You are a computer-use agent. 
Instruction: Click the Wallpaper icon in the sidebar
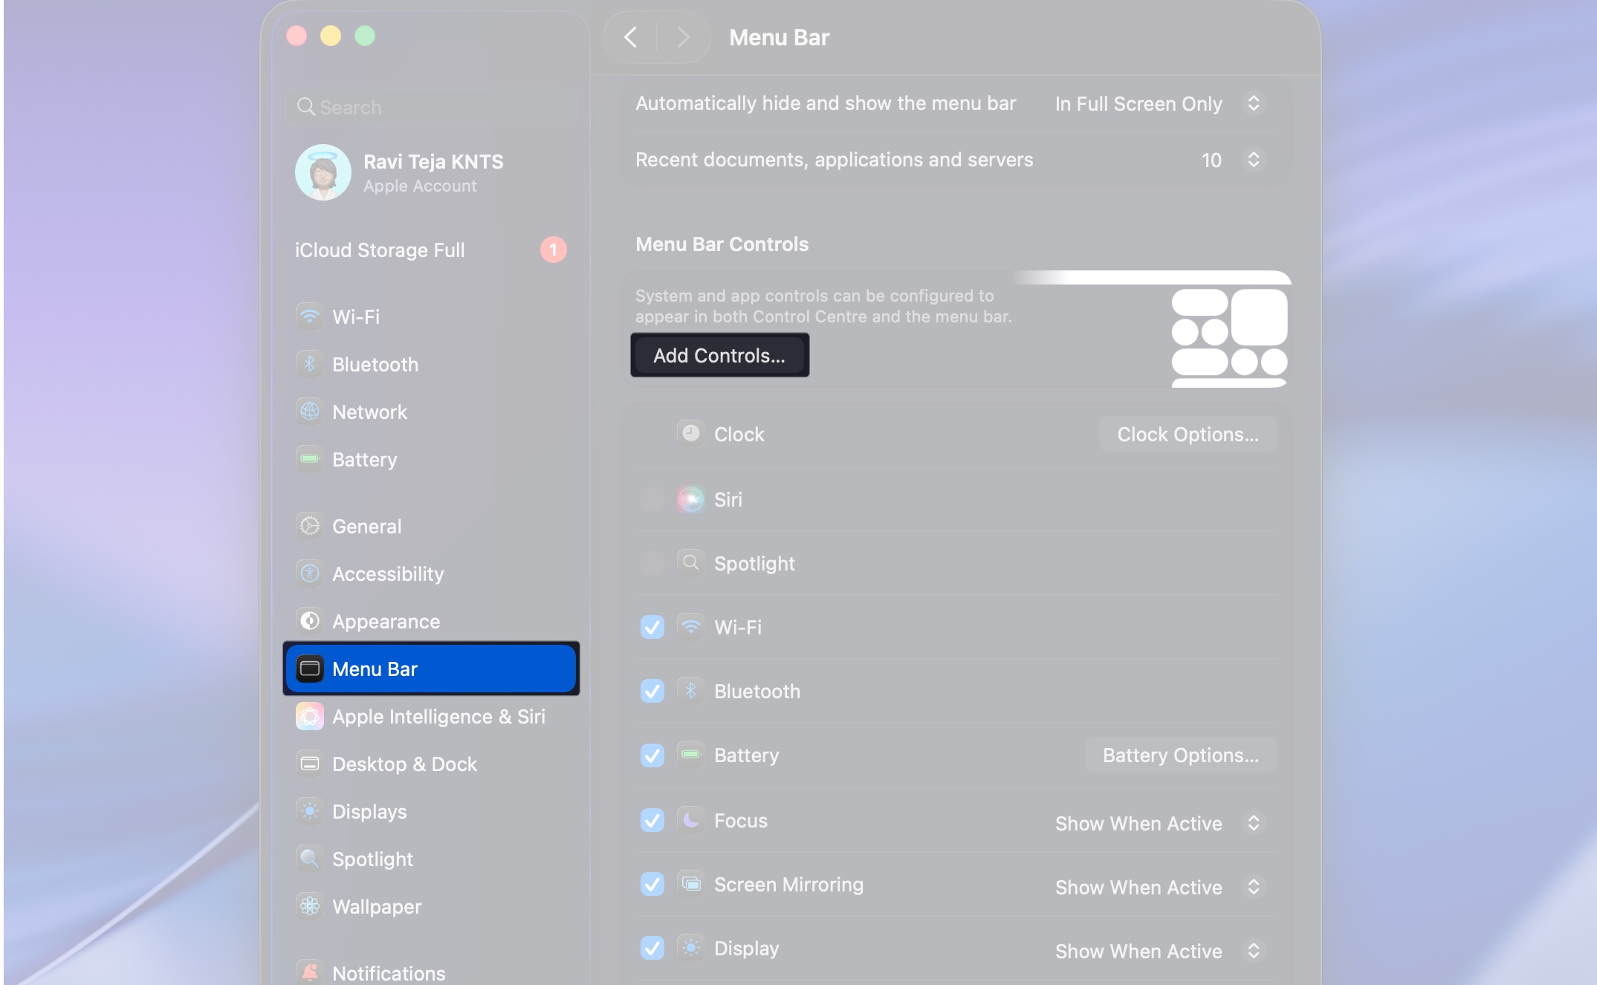coord(310,906)
